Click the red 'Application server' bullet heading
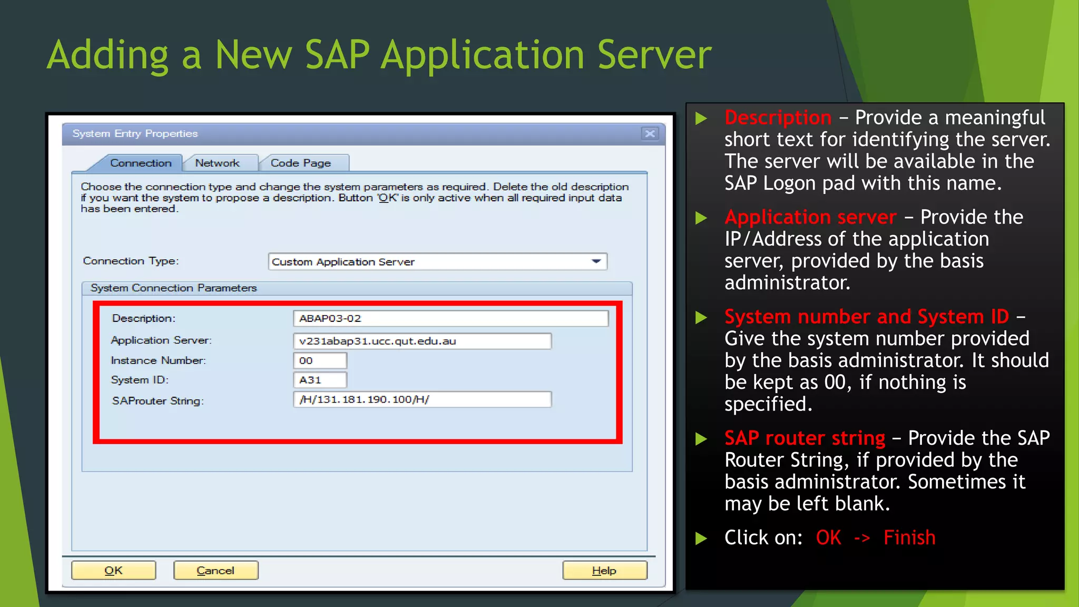 click(x=810, y=217)
